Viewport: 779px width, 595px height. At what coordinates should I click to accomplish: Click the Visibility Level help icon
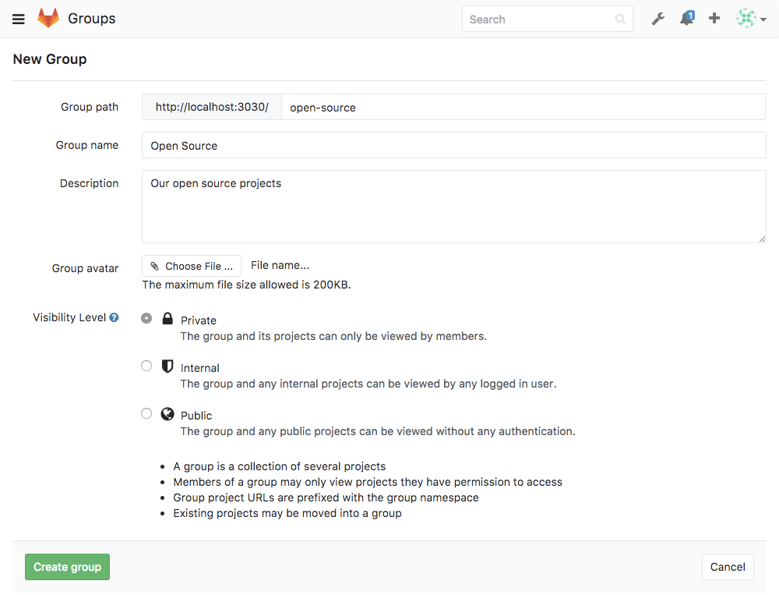(115, 317)
